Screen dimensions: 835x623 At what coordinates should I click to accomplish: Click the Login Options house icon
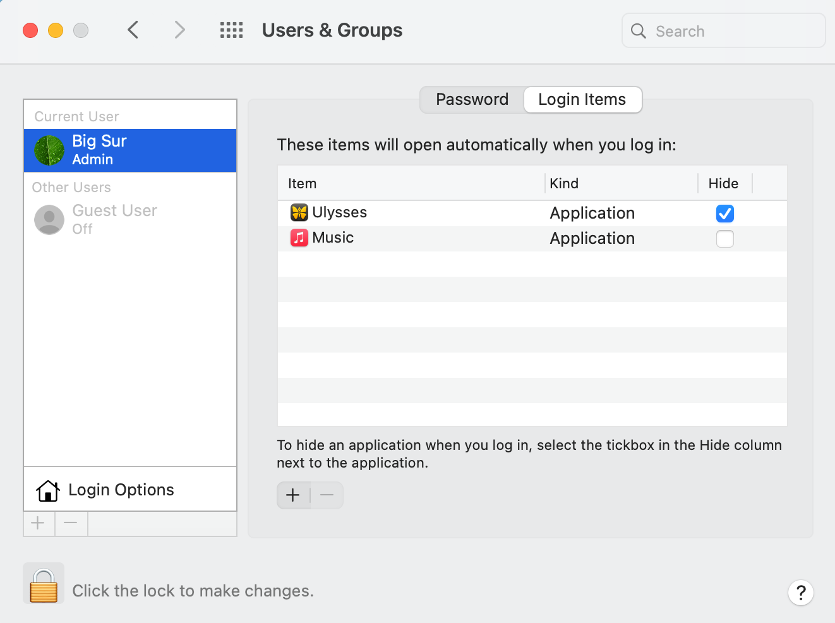[x=47, y=490]
